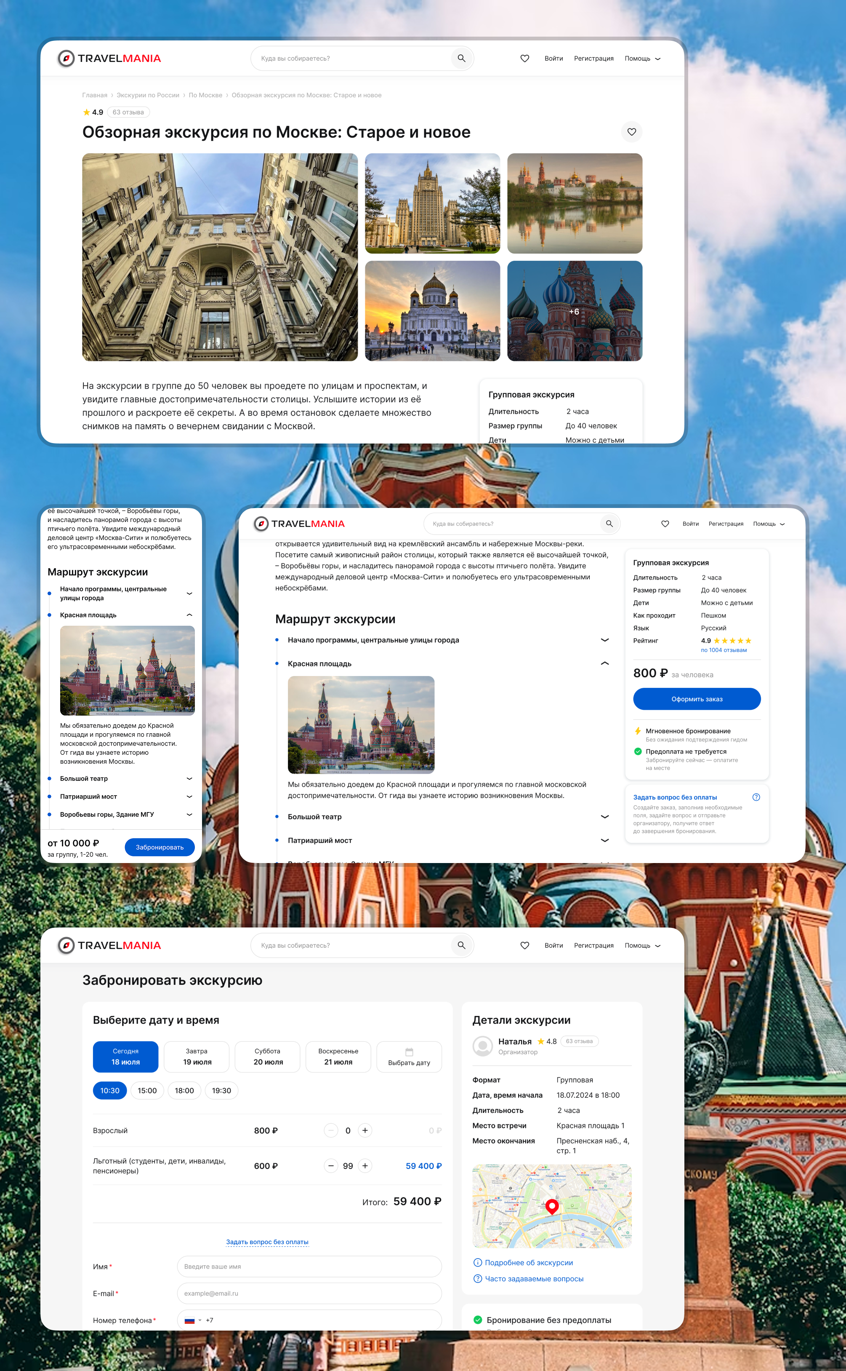Collapse the Красная площадь section in the mobile view
The image size is (846, 1371).
[189, 615]
